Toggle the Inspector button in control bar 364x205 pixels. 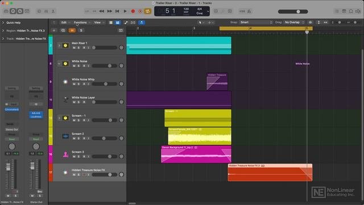point(13,11)
